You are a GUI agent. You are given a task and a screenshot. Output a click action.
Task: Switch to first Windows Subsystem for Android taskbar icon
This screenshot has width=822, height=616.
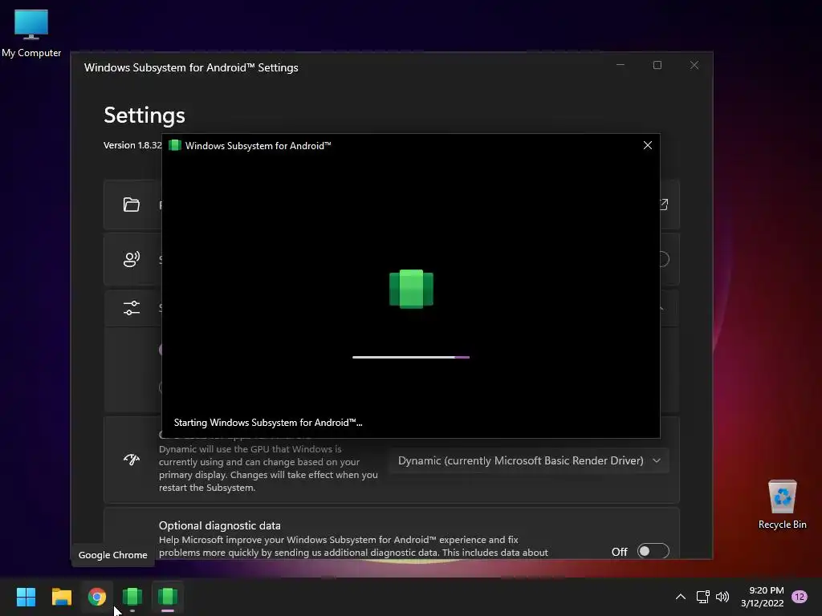(x=132, y=597)
